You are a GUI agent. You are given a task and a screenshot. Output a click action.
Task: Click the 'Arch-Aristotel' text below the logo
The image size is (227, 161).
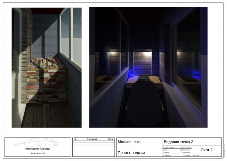[37, 154]
